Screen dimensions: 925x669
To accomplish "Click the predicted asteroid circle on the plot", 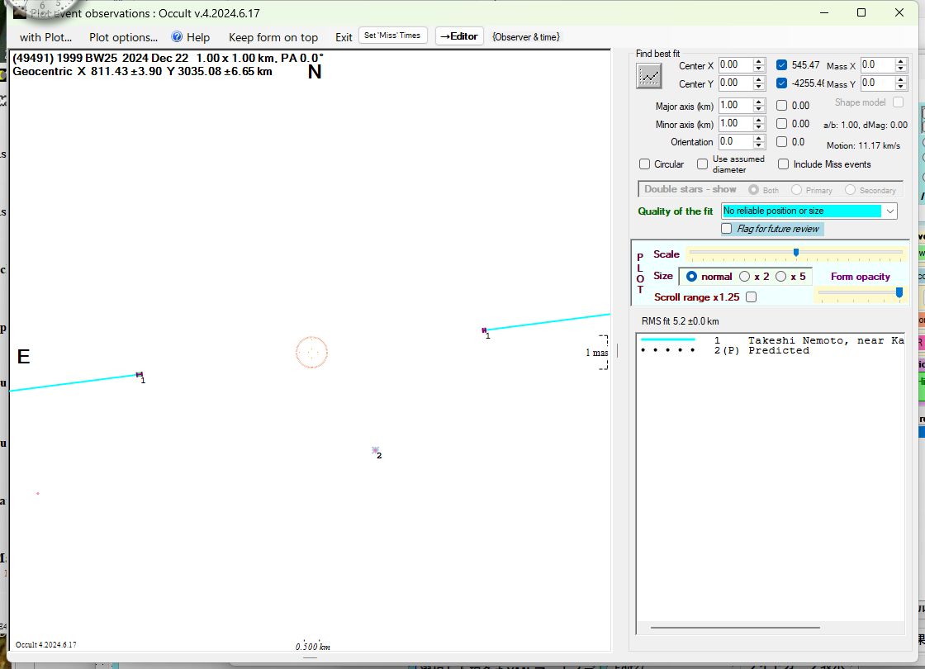I will tap(311, 352).
